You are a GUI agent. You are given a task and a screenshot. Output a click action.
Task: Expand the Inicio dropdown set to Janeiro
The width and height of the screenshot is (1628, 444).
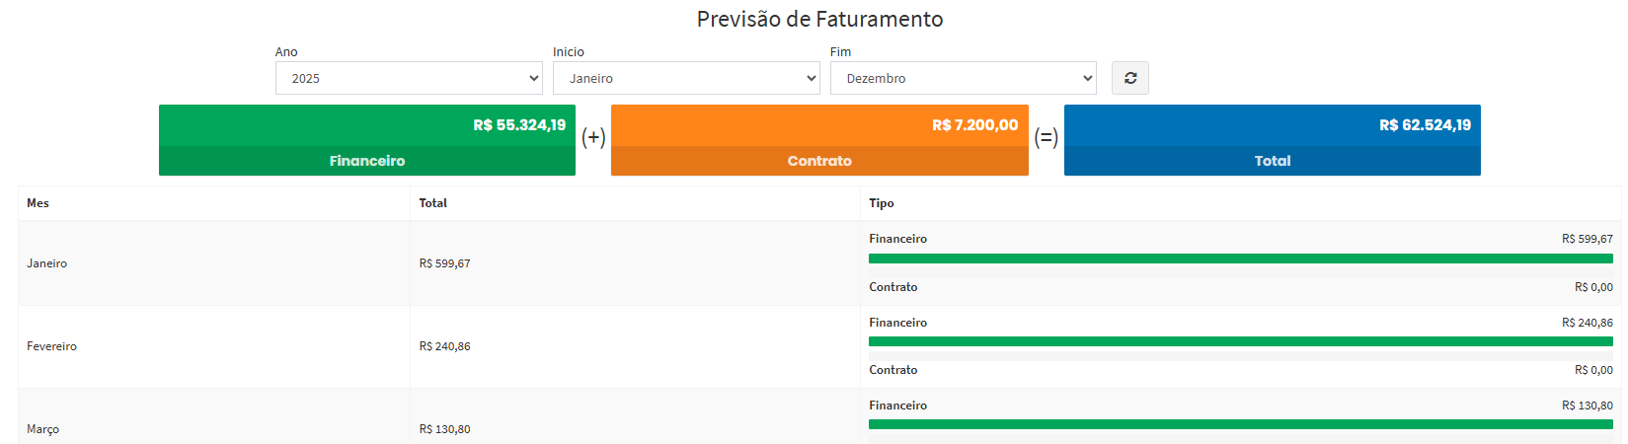(686, 78)
